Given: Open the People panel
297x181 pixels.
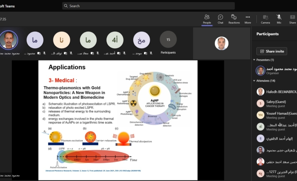Looking at the screenshot, I should [x=207, y=19].
